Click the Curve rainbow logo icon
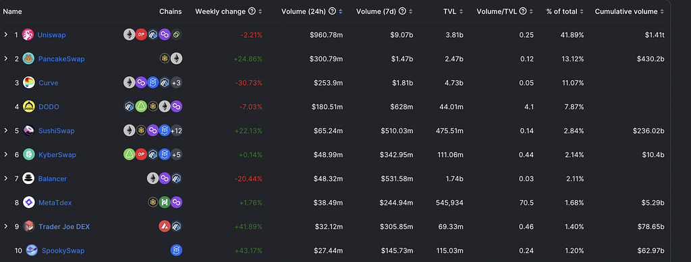The width and height of the screenshot is (691, 262). pos(28,83)
